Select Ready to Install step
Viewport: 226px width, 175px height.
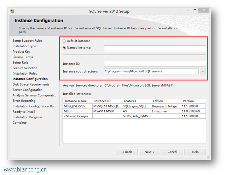[x=24, y=112]
